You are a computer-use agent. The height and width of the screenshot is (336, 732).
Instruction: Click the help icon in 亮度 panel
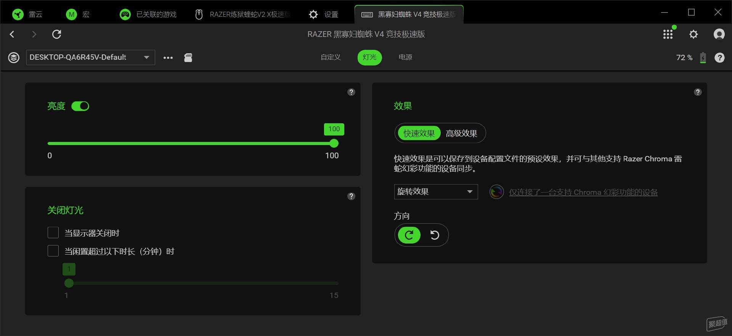tap(351, 92)
